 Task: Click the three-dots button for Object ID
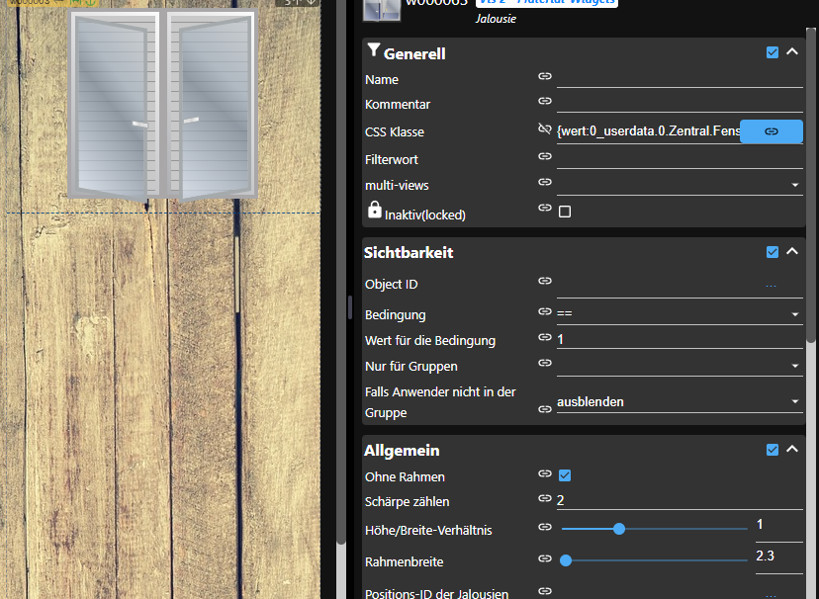(772, 285)
